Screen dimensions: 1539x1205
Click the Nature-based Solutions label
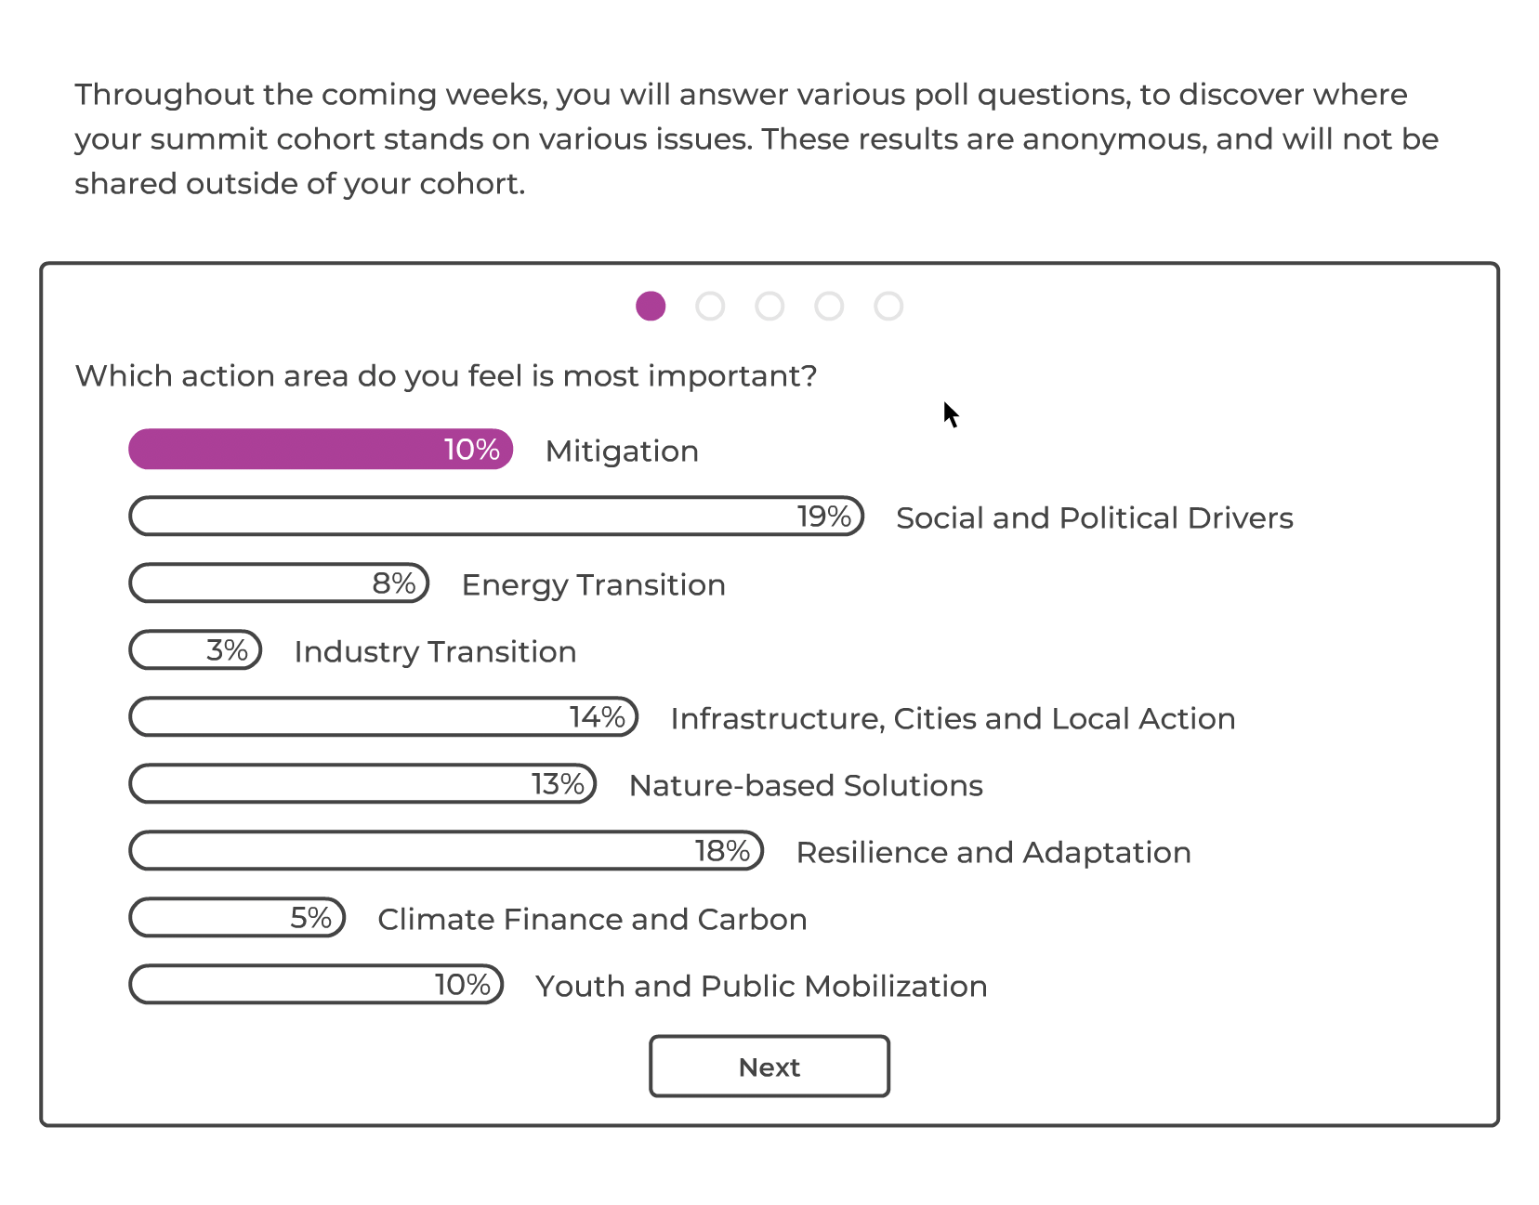[806, 786]
